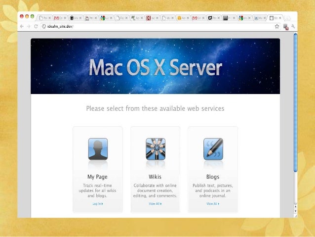Open a new tab with the new-tab button
The height and width of the screenshot is (237, 315).
point(287,18)
